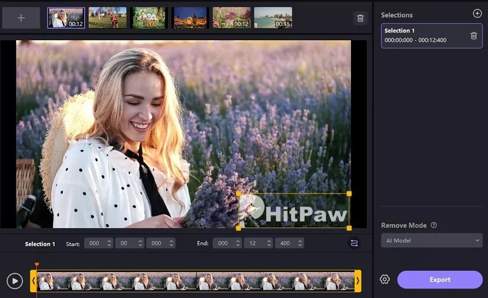Click the Selections panel heading
The height and width of the screenshot is (298, 488).
[x=397, y=15]
